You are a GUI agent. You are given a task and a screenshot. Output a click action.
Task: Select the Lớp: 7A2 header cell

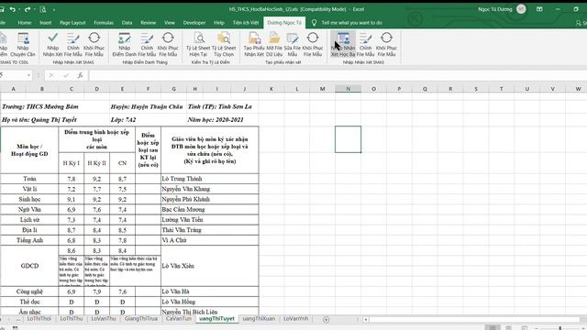(x=123, y=120)
